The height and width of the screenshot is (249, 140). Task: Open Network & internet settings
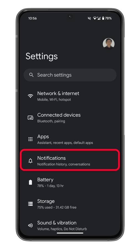(x=70, y=96)
